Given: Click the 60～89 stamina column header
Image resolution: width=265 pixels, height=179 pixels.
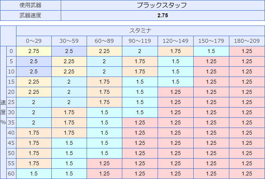Looking at the screenshot, I should tap(104, 41).
